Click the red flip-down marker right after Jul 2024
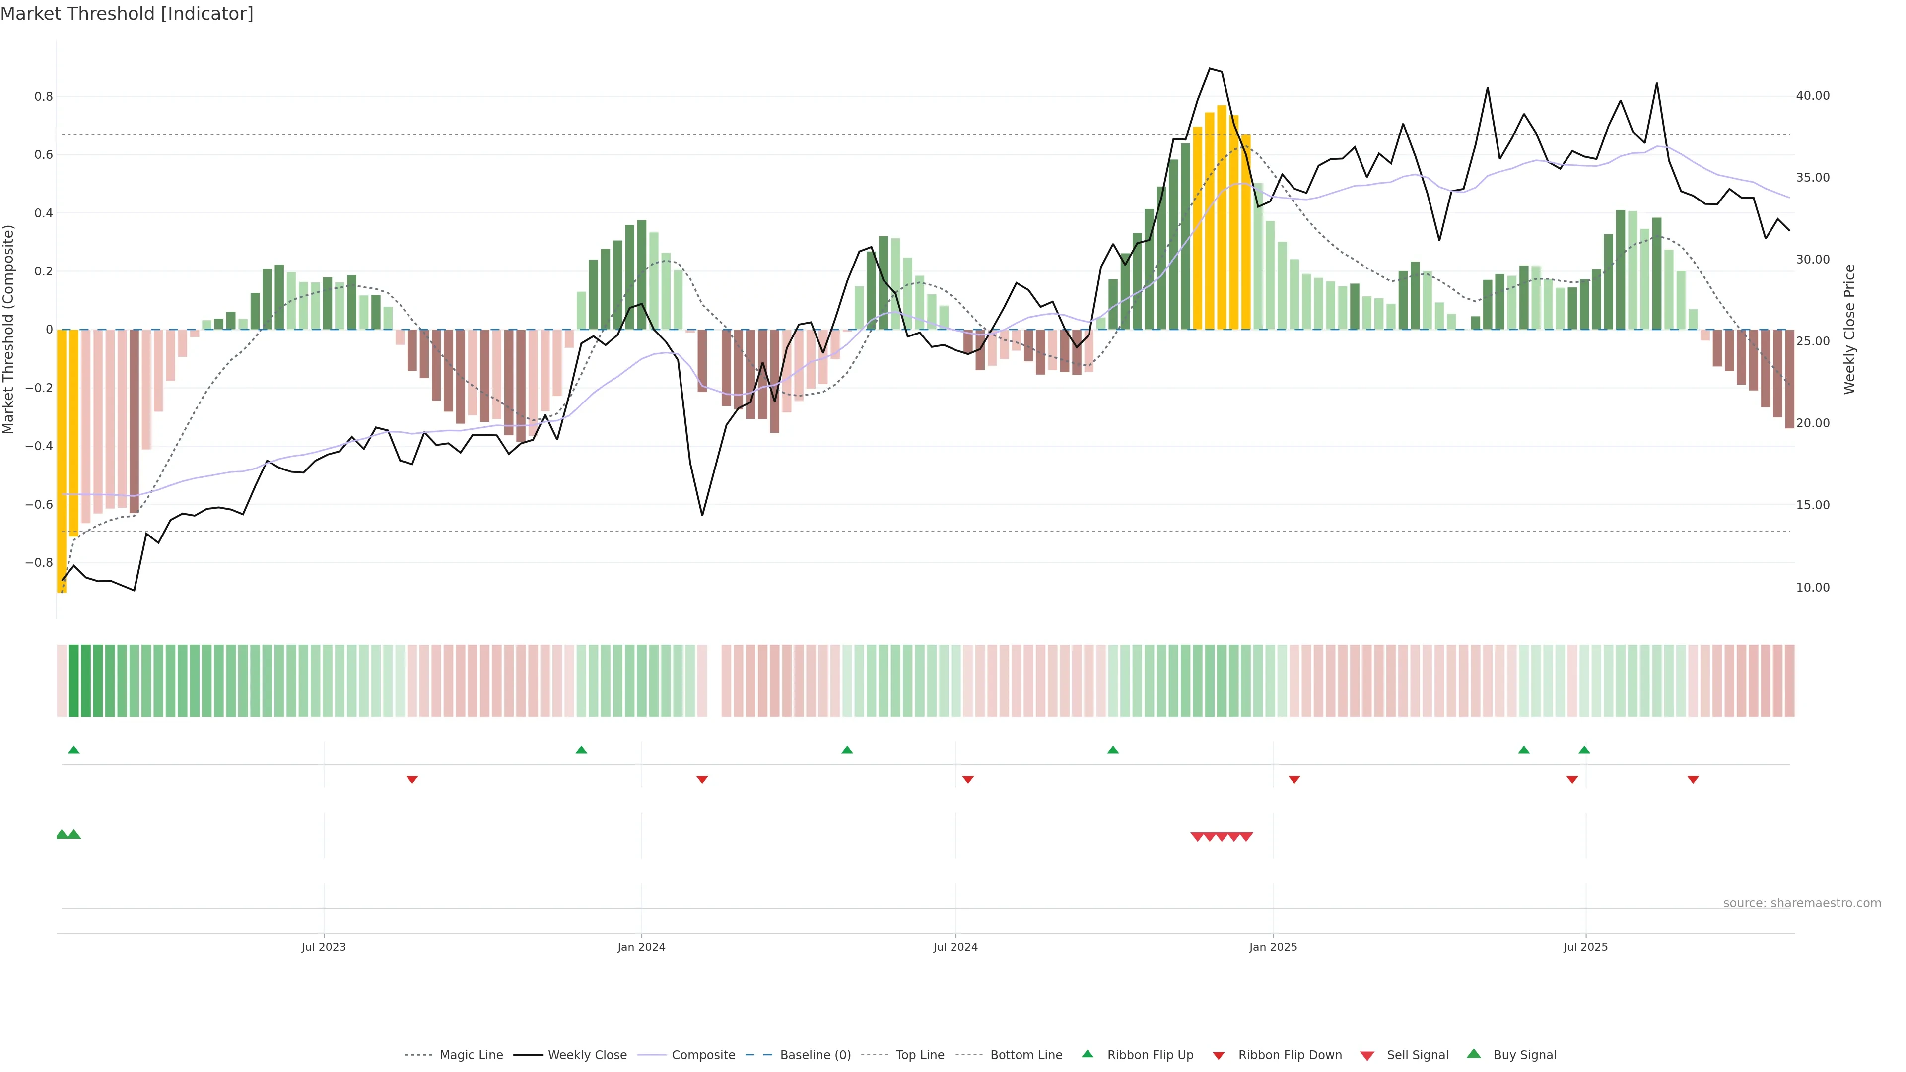Image resolution: width=1906 pixels, height=1072 pixels. pyautogui.click(x=968, y=779)
